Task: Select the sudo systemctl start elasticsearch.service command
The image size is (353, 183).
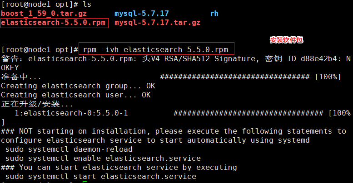Action: 101,177
